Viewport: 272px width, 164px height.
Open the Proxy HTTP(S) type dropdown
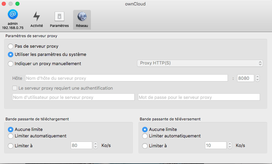tap(200, 63)
